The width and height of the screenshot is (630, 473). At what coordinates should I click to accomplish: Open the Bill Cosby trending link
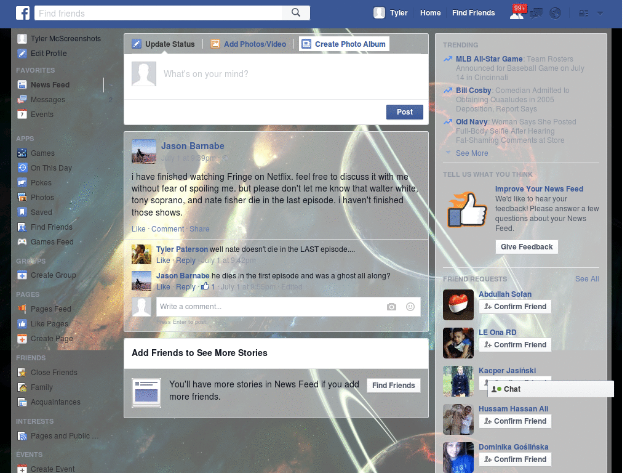click(x=473, y=91)
